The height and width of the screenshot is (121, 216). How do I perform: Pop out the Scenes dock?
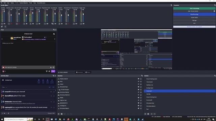215,76
